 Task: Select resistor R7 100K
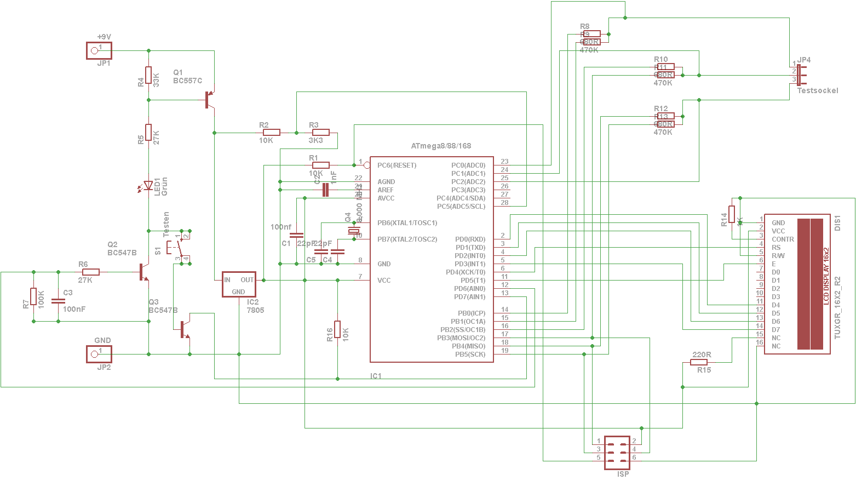pos(33,296)
